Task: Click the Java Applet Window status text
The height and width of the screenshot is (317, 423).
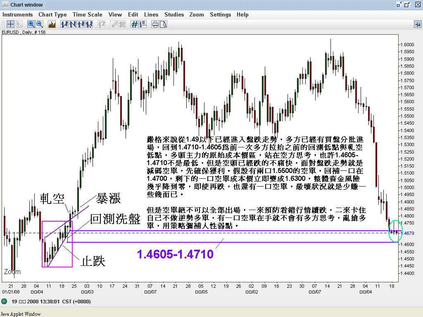Action: pos(21,314)
